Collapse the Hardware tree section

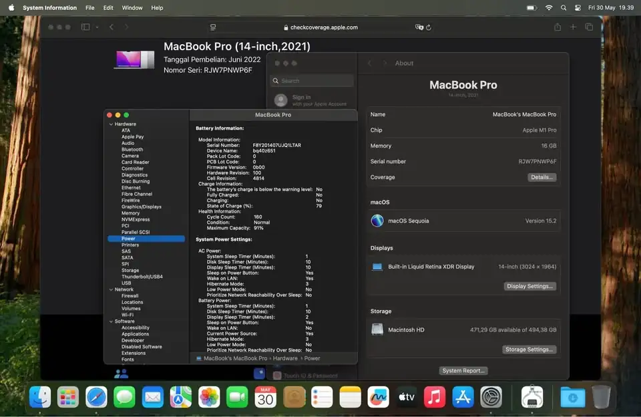(111, 124)
